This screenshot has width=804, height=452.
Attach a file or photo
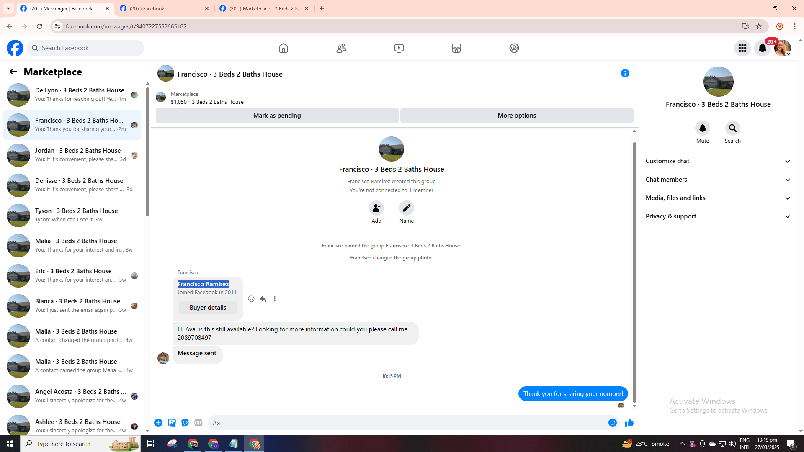pyautogui.click(x=172, y=423)
